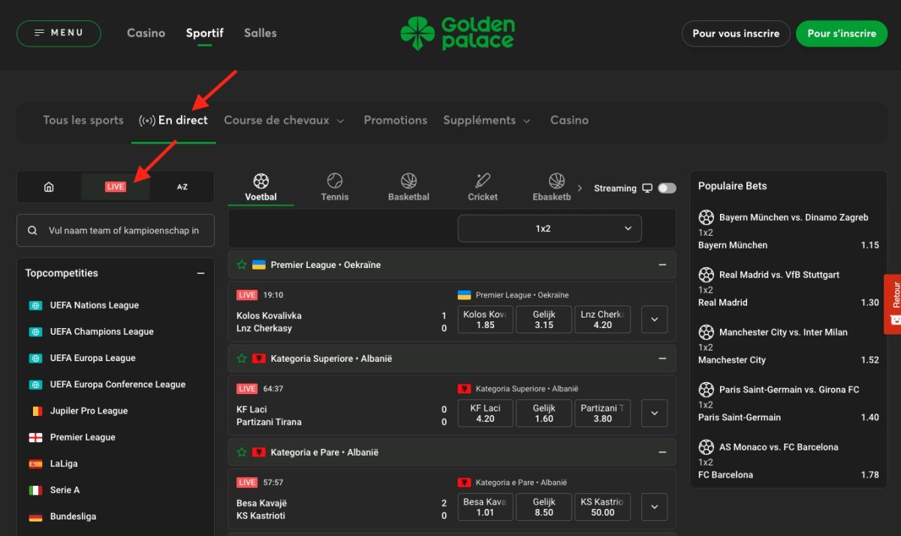
Task: Toggle the Streaming switch
Action: coord(667,188)
